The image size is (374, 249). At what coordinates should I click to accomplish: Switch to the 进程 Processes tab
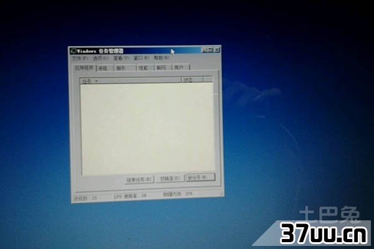105,68
